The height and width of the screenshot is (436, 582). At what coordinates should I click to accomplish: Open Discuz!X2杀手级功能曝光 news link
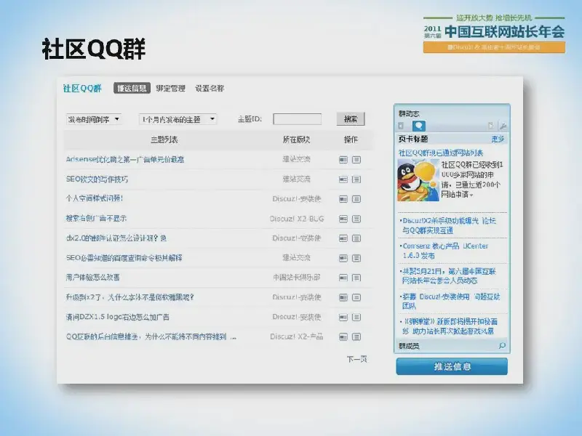click(x=449, y=225)
